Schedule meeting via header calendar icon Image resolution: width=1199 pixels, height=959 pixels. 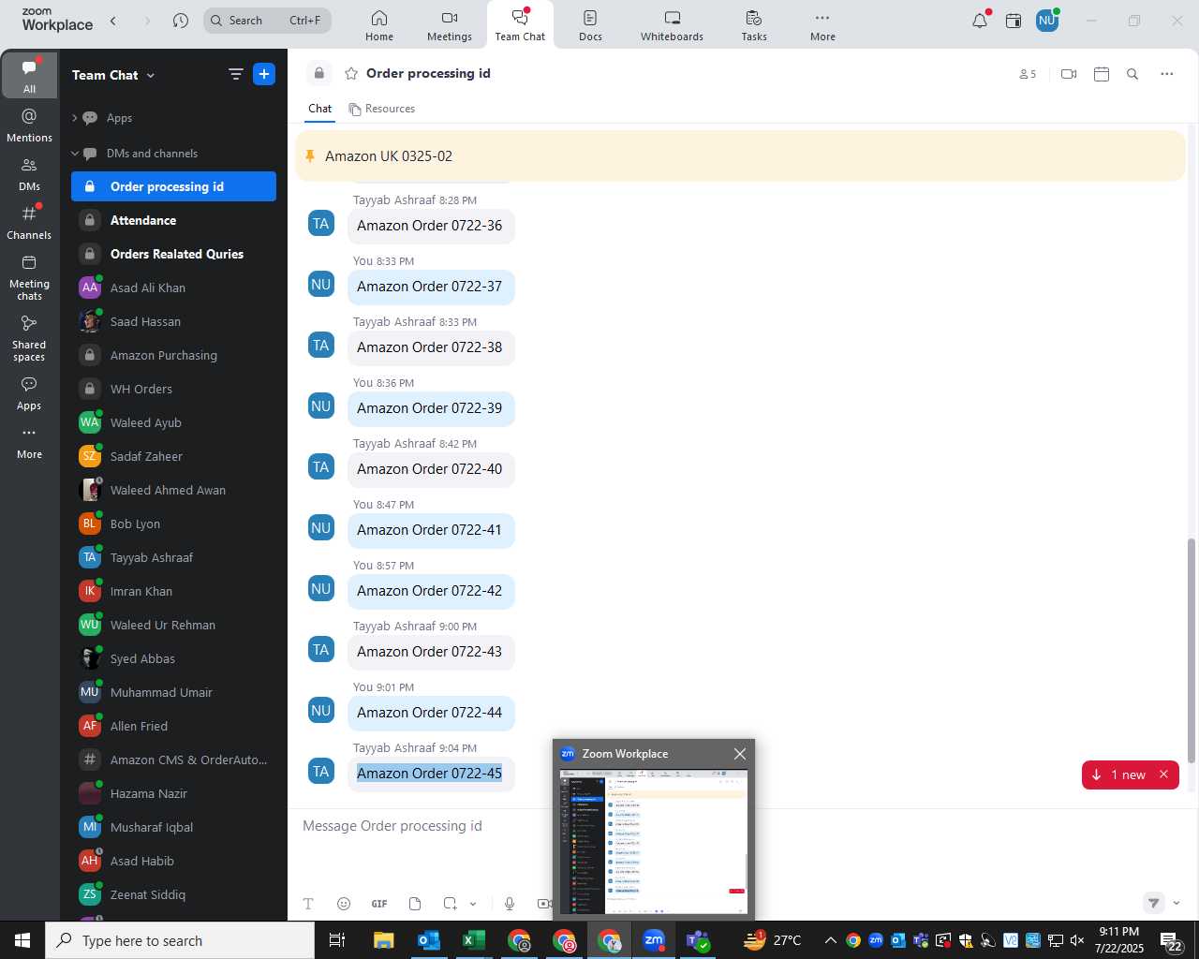[x=1102, y=74]
